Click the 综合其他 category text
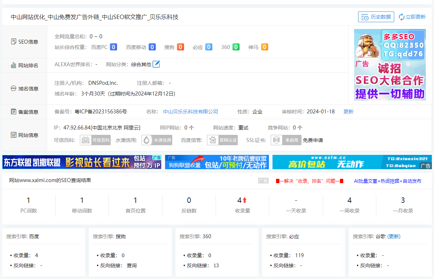 [x=141, y=65]
